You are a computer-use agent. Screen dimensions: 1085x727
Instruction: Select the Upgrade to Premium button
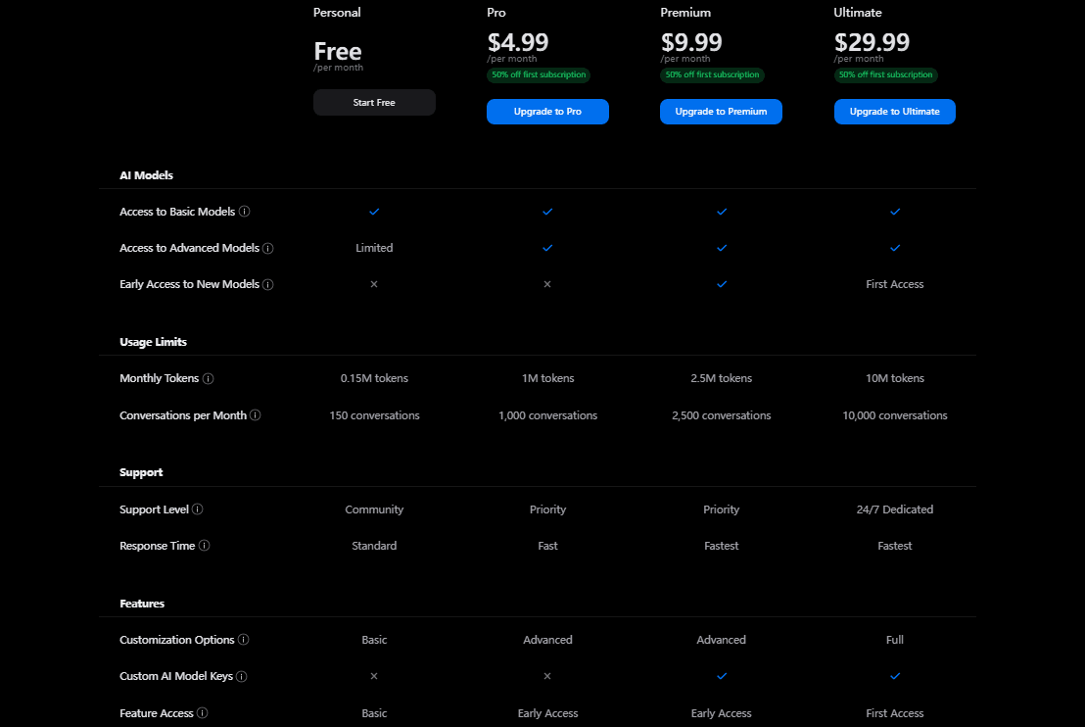click(721, 112)
